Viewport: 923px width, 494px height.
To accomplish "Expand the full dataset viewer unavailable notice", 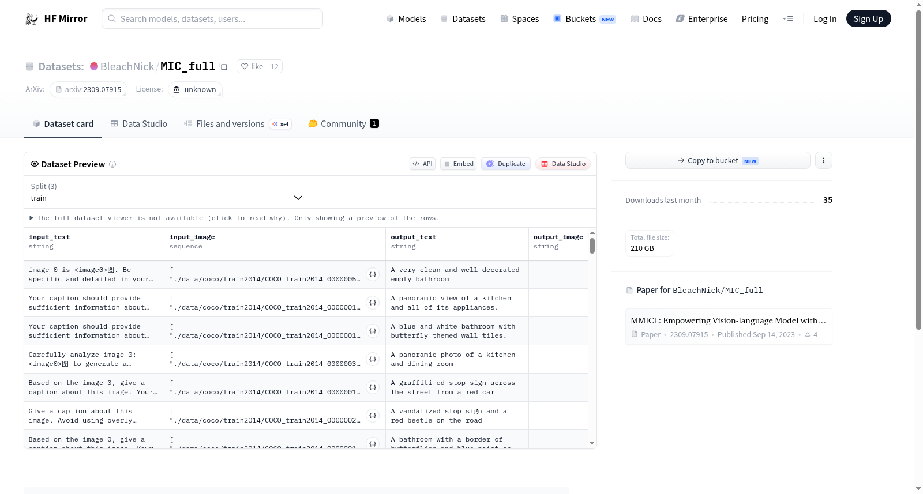I will pos(234,218).
